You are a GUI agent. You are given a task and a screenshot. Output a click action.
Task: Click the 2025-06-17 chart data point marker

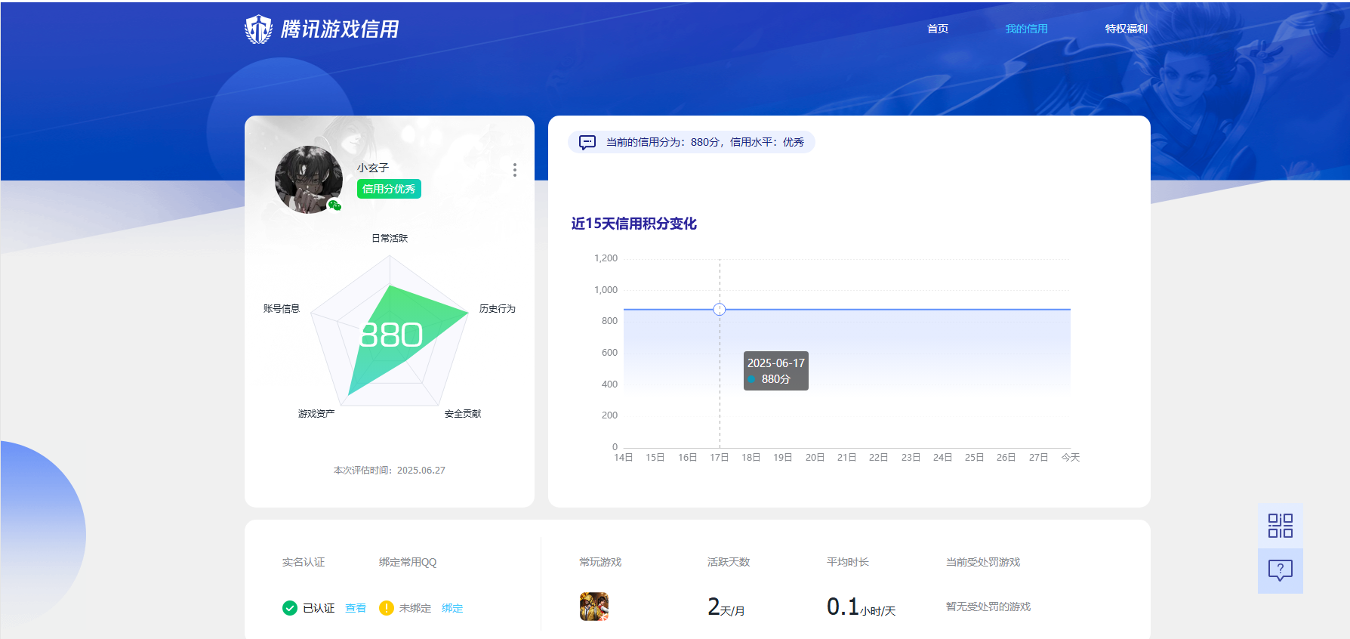pos(720,309)
